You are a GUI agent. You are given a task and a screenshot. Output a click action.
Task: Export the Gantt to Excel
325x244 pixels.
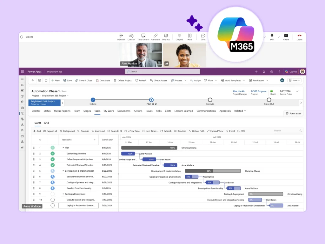coord(230,131)
